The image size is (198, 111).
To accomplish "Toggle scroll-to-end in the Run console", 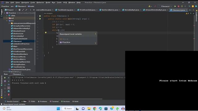I will 9,88.
